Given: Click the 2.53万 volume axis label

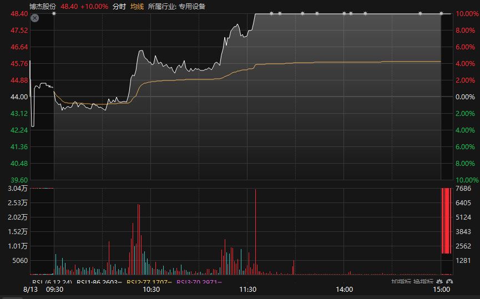Looking at the screenshot, I should (x=18, y=203).
